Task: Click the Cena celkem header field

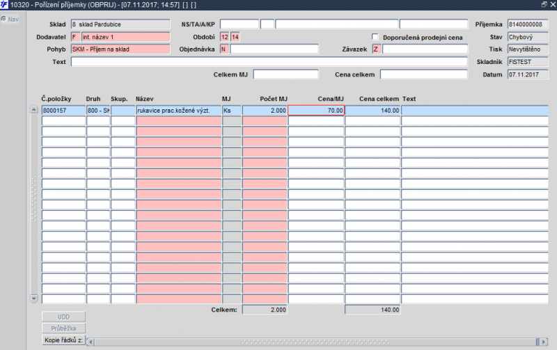Action: click(x=424, y=74)
